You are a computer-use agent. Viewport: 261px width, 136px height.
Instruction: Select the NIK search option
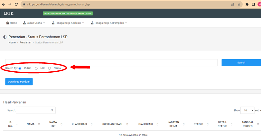36,68
